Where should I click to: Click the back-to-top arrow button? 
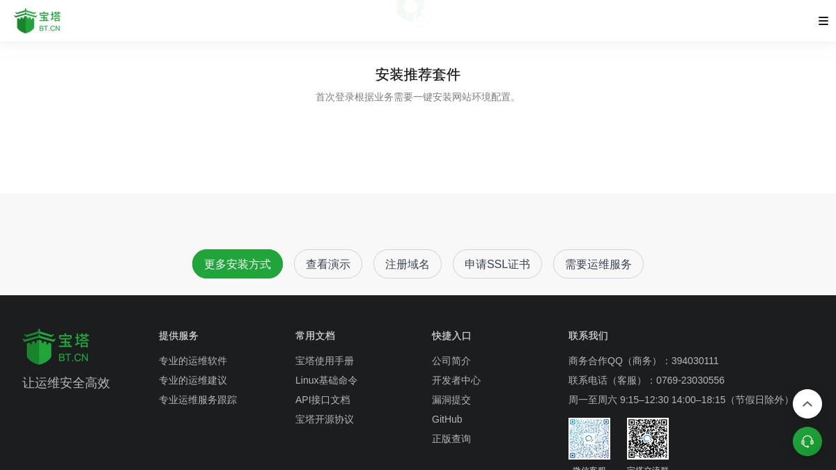[x=807, y=404]
